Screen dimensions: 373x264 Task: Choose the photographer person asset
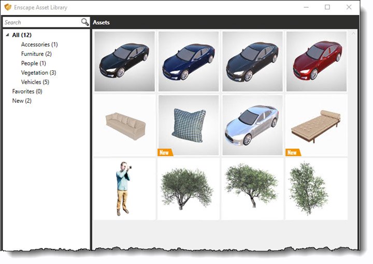click(125, 189)
